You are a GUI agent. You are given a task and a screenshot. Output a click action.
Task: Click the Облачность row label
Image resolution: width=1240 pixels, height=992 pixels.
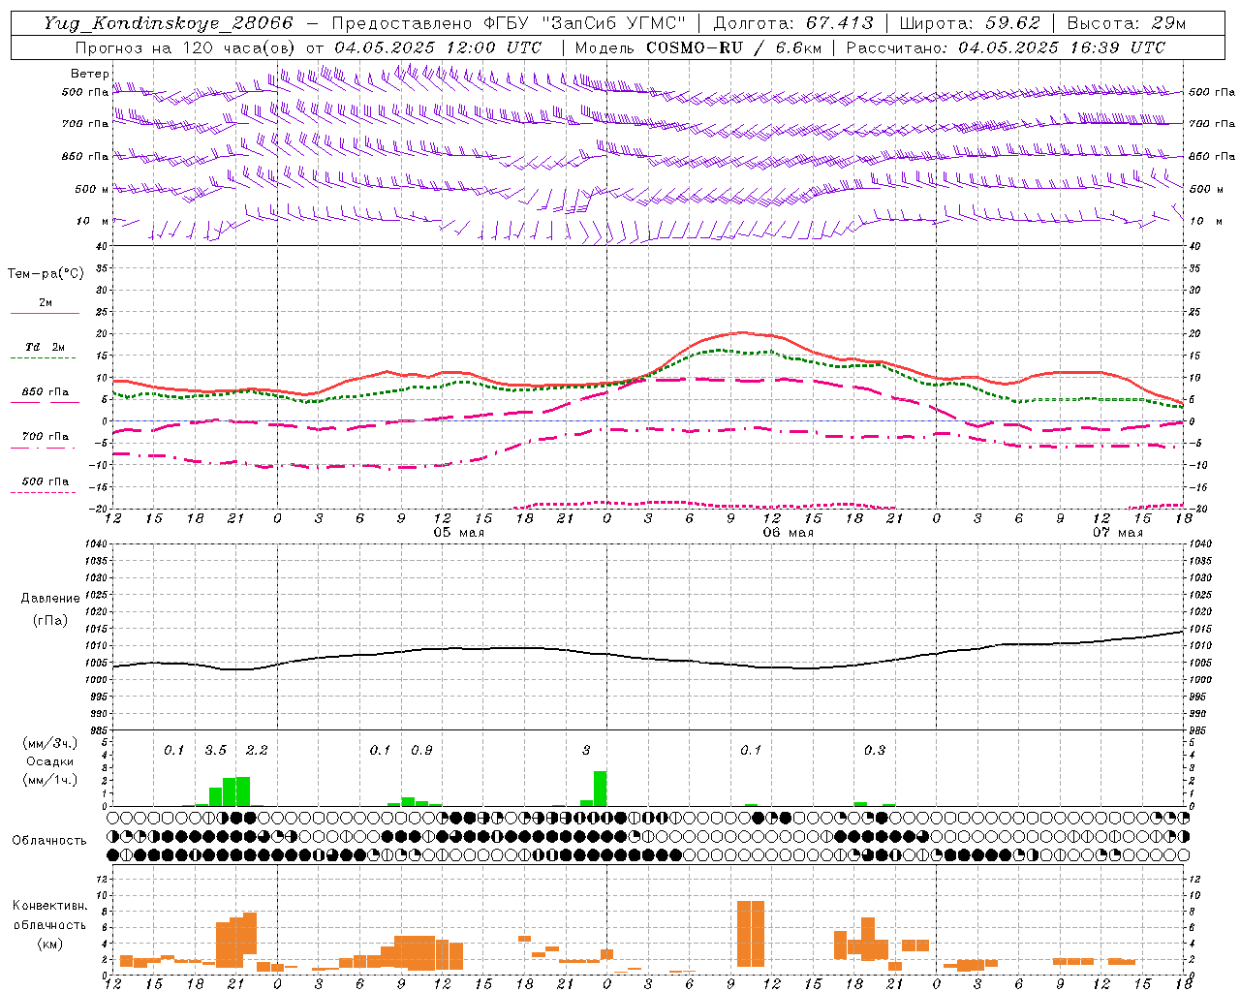click(48, 841)
